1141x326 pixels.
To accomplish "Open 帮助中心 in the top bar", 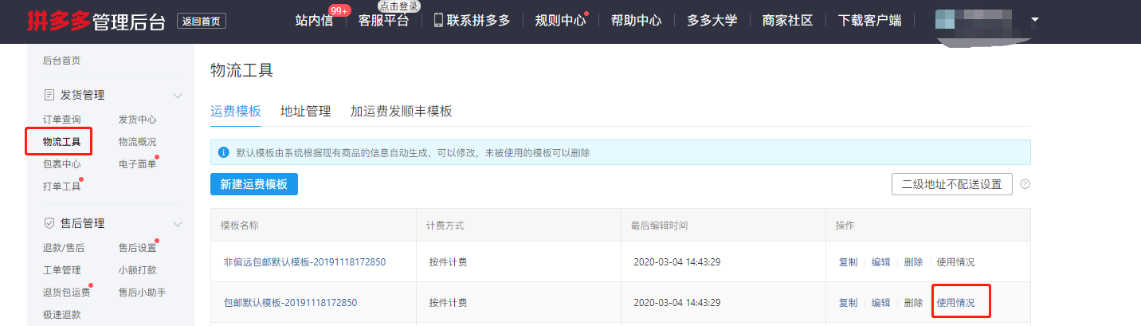I will 636,21.
